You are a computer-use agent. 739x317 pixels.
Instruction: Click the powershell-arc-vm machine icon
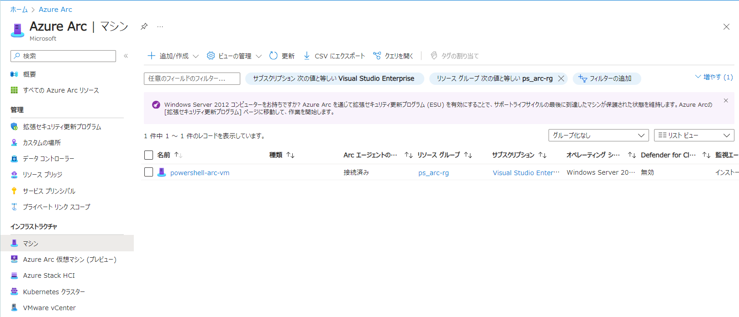(161, 172)
